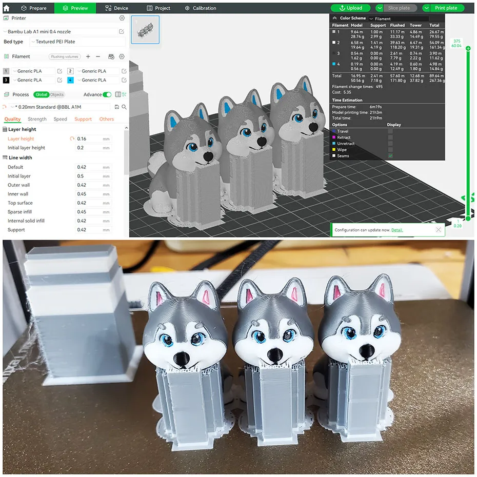477x477 pixels.
Task: Click filament 4 blue color swatch
Action: (70, 80)
